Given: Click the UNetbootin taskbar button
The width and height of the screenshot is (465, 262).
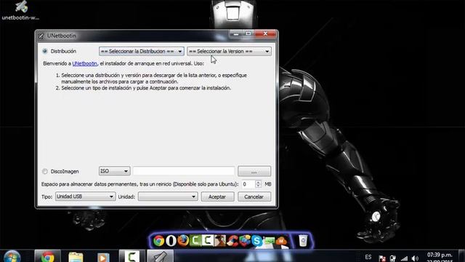Looking at the screenshot, I should [161, 256].
